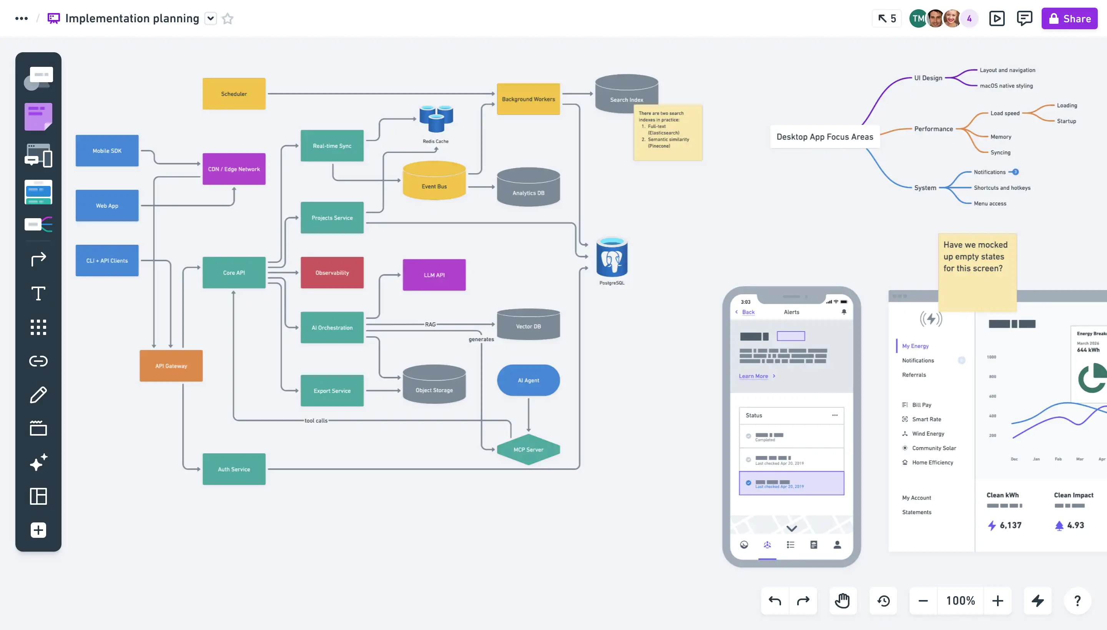The image size is (1107, 630).
Task: Expand the phone mockup bottom chevron
Action: coord(791,528)
